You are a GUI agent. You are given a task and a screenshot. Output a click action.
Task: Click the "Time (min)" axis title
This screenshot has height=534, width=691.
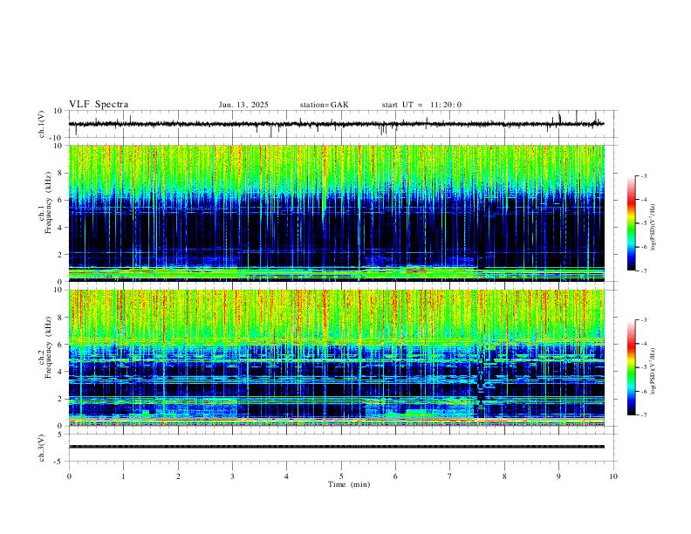coord(349,484)
